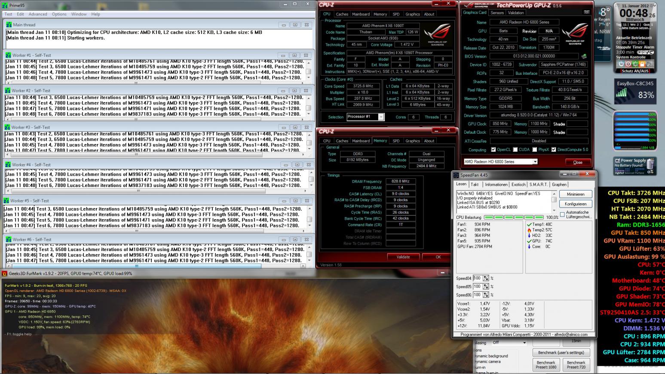Click the ROG logo in the CPU-Z CPU window
Image resolution: width=665 pixels, height=374 pixels.
(x=437, y=36)
